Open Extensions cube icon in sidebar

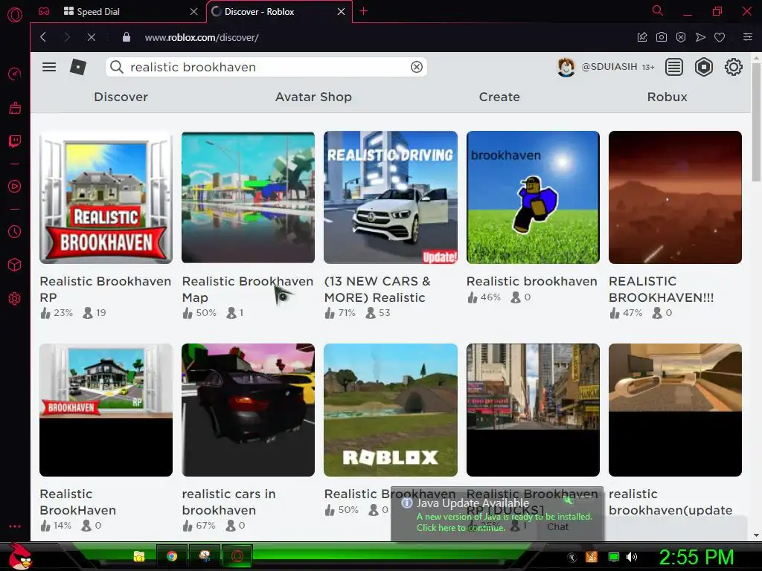[x=15, y=265]
